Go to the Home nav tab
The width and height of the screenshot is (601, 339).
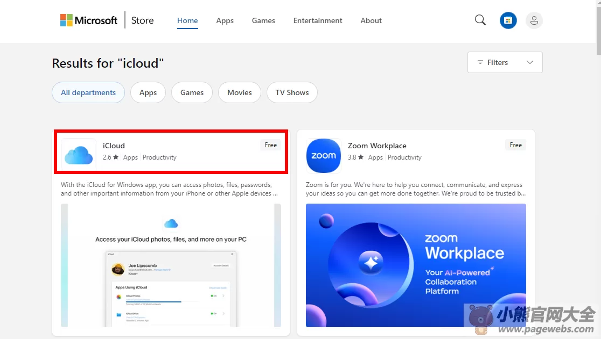(x=187, y=20)
